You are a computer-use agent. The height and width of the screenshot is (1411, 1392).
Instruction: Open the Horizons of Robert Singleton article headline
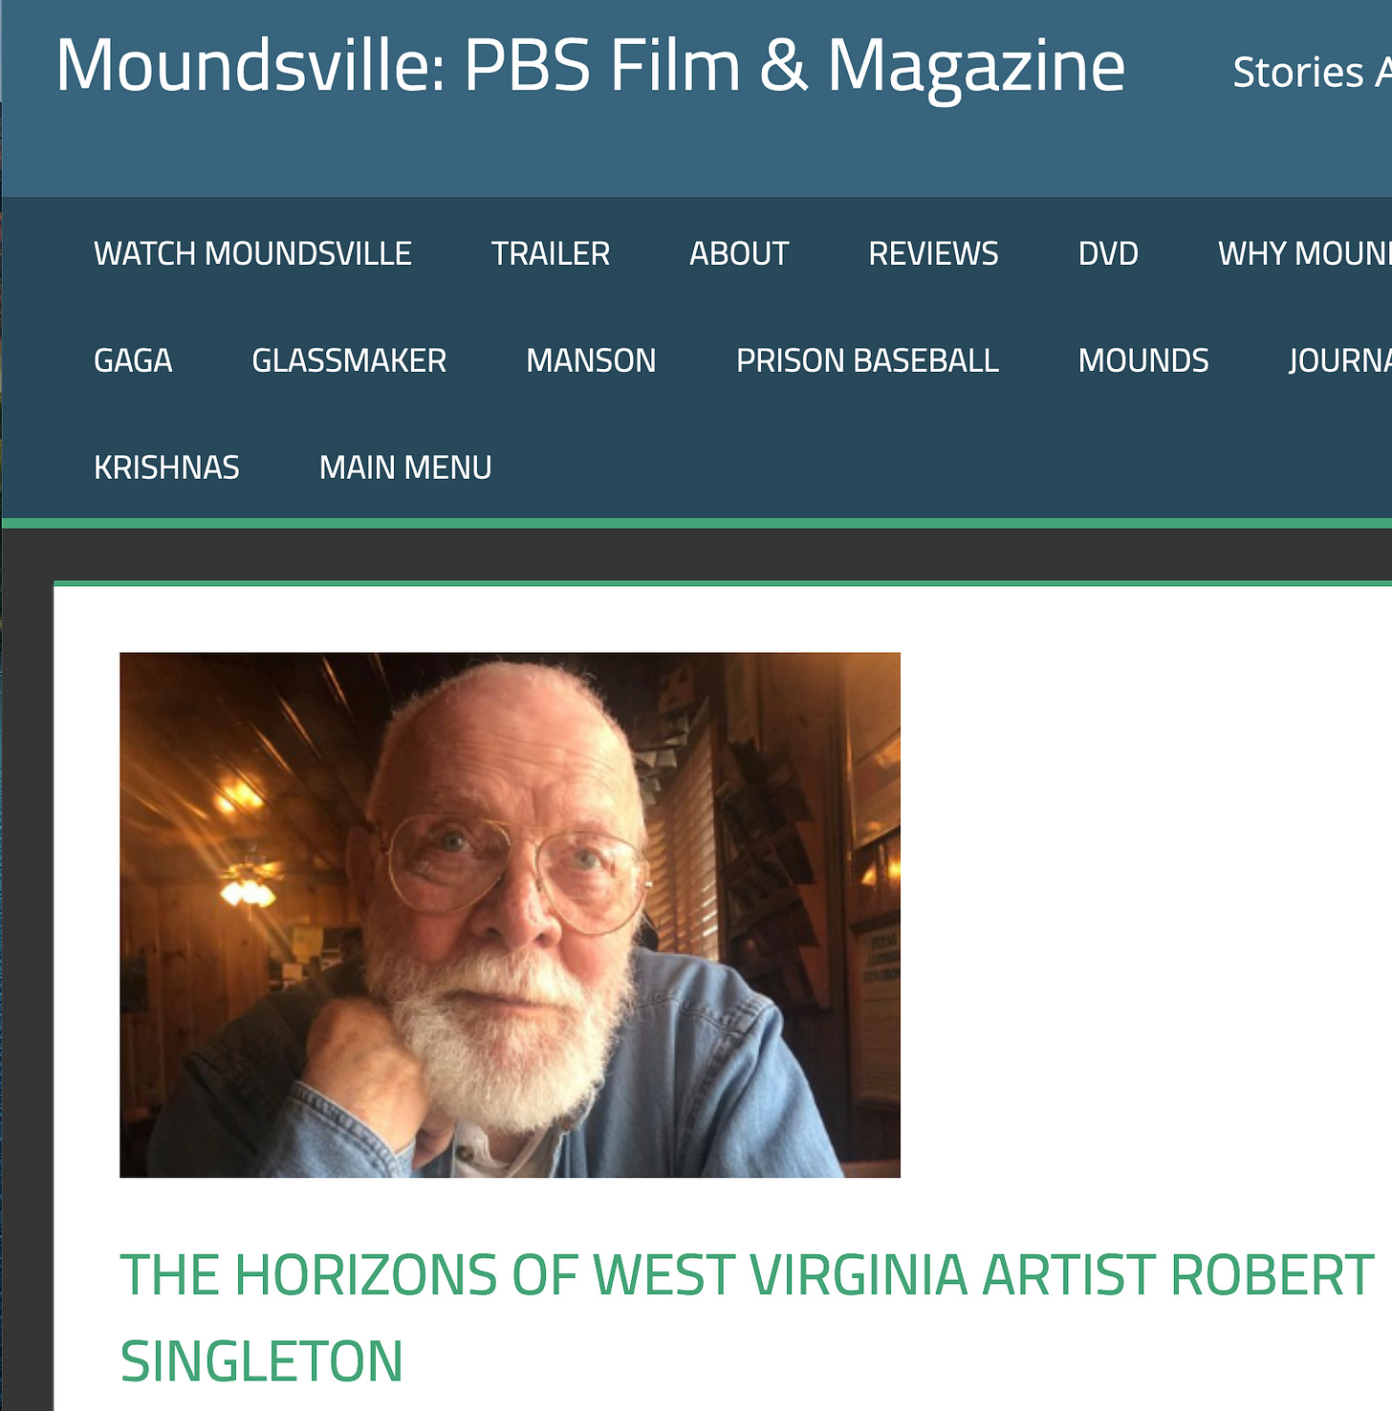tap(747, 1317)
